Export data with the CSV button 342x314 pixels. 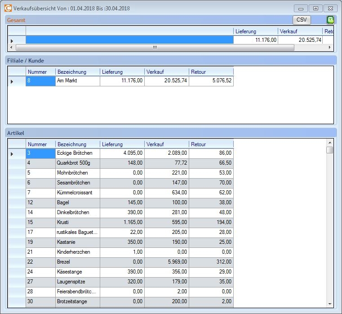click(x=302, y=20)
